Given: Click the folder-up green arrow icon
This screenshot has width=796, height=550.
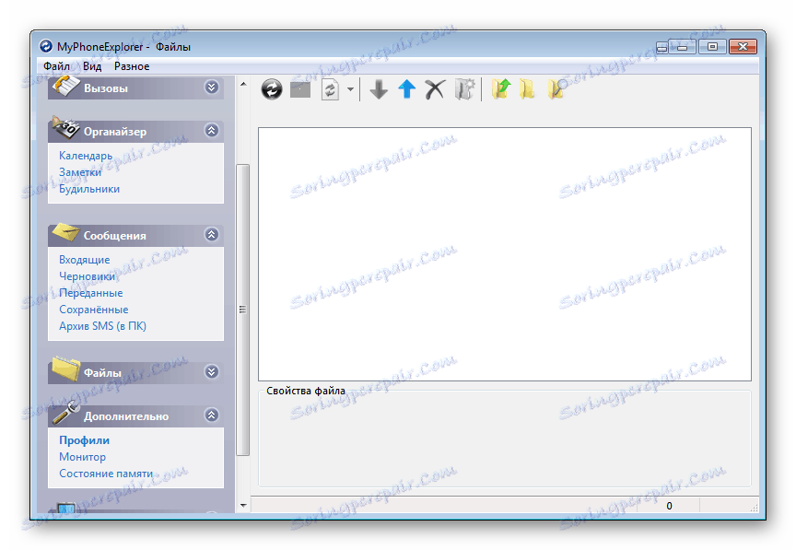Looking at the screenshot, I should click(x=500, y=88).
